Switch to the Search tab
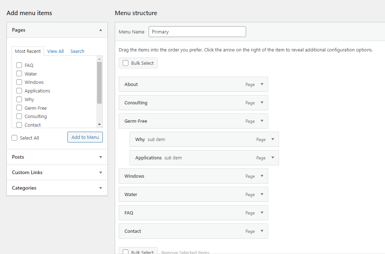The height and width of the screenshot is (254, 385). coord(77,51)
